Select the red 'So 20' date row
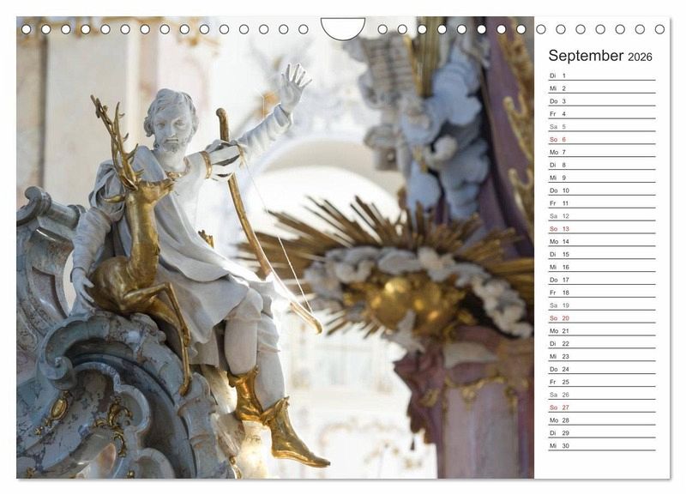 (x=602, y=318)
